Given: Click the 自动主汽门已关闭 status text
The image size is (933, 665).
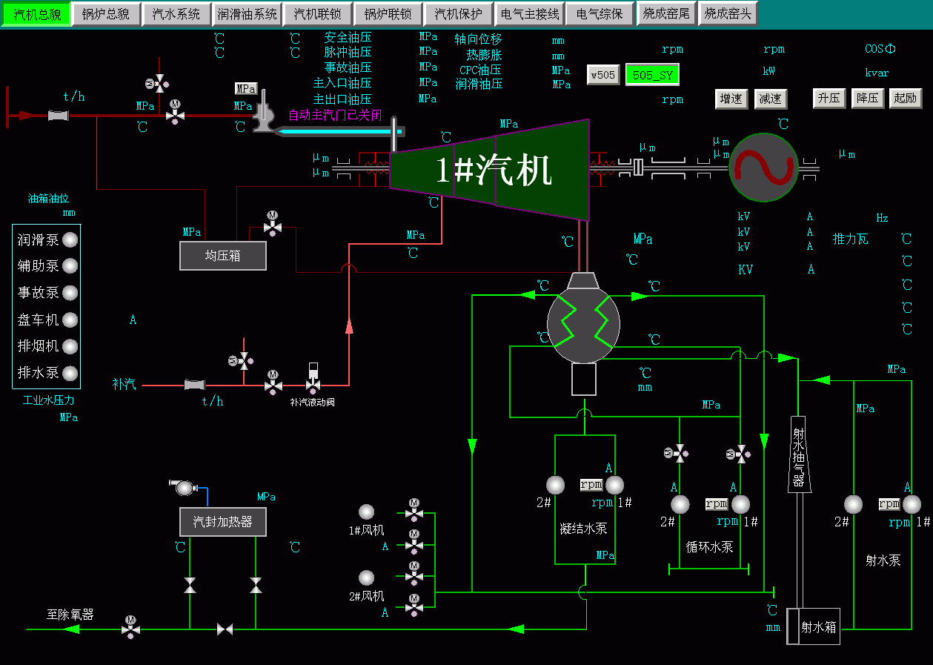Looking at the screenshot, I should 335,115.
